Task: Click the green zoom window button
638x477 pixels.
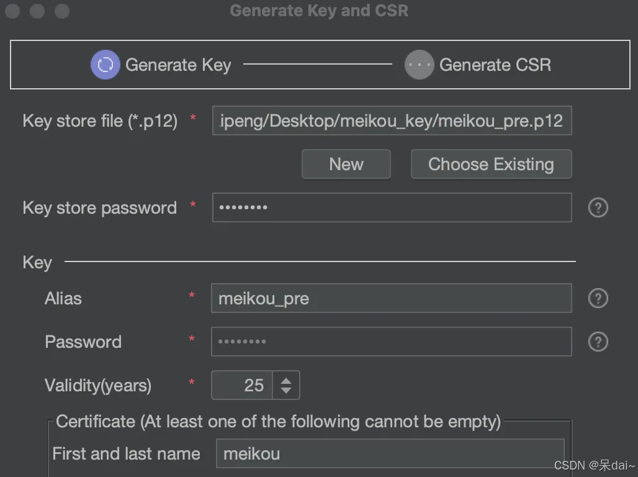Action: [x=61, y=11]
